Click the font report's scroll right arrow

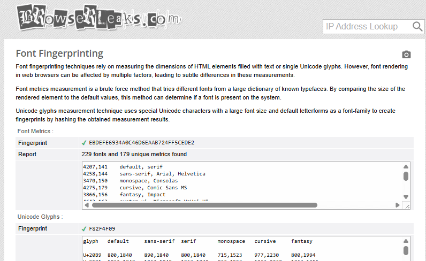pos(398,205)
